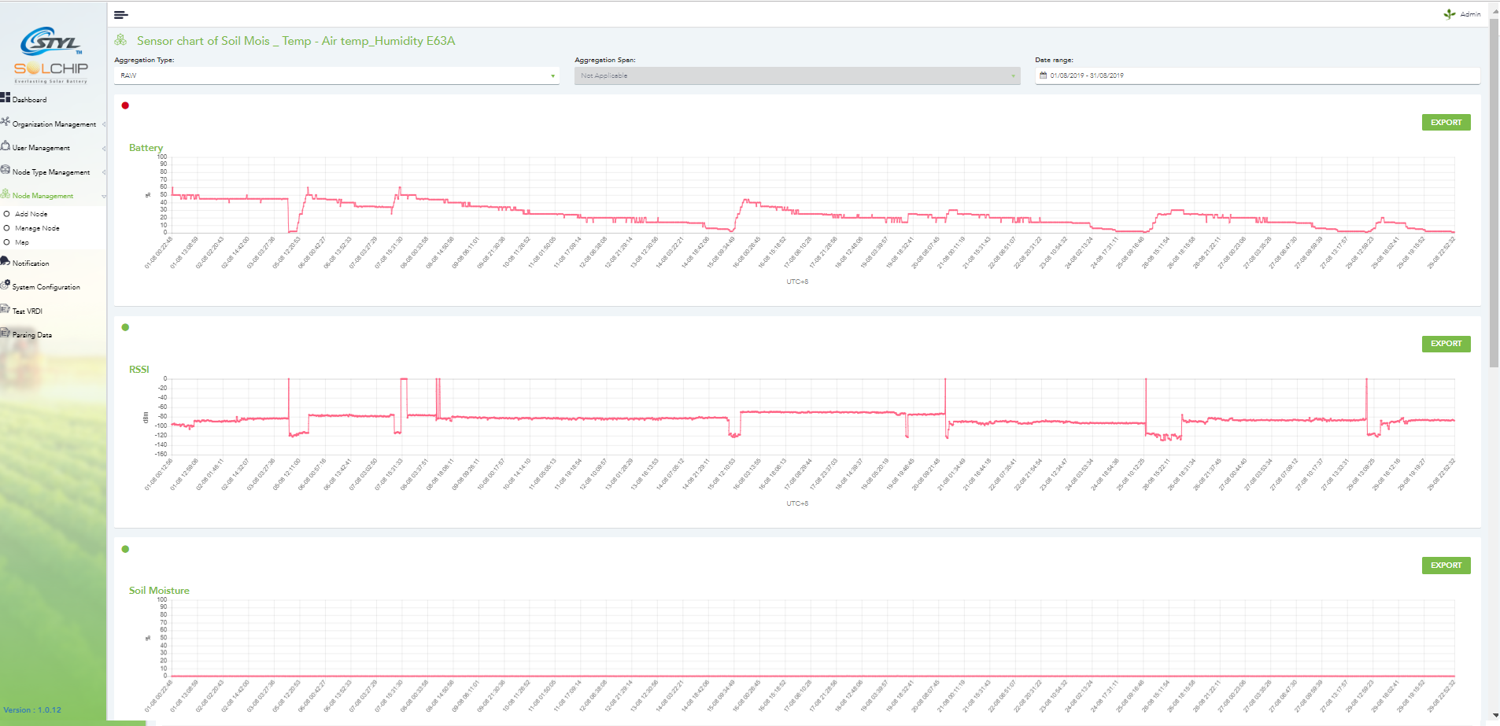The width and height of the screenshot is (1500, 726).
Task: Open the Aggregation Type dropdown
Action: [336, 76]
